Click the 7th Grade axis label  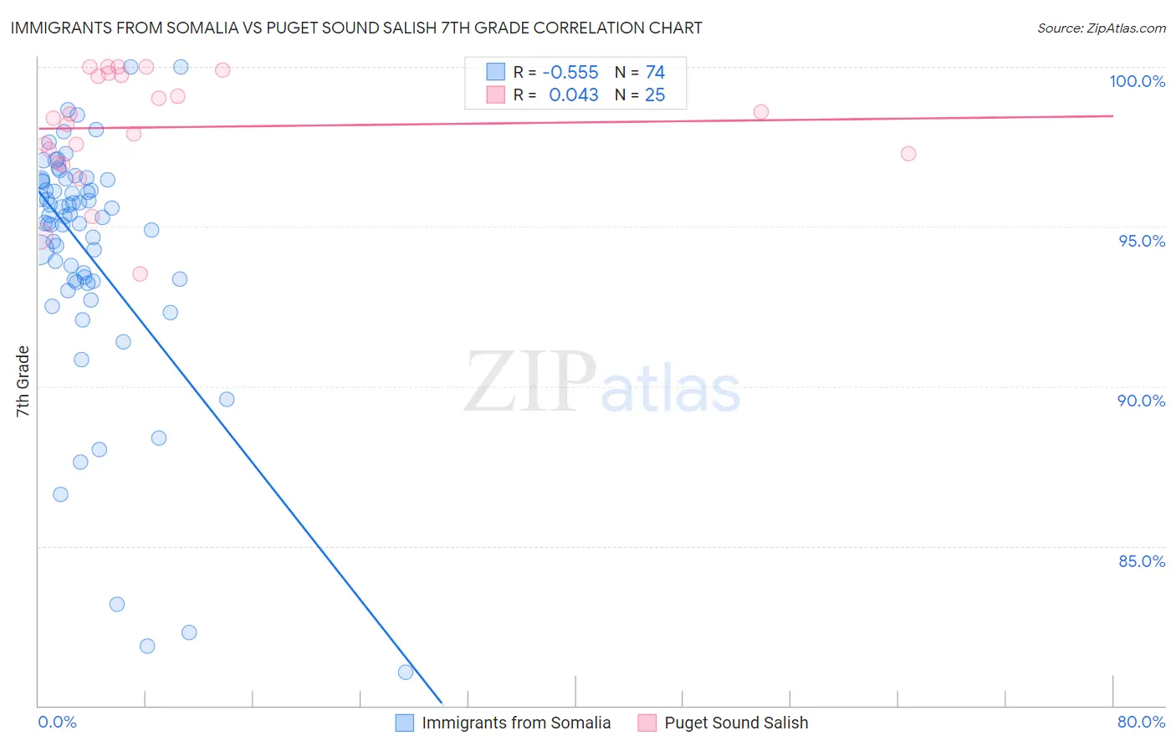tap(23, 381)
